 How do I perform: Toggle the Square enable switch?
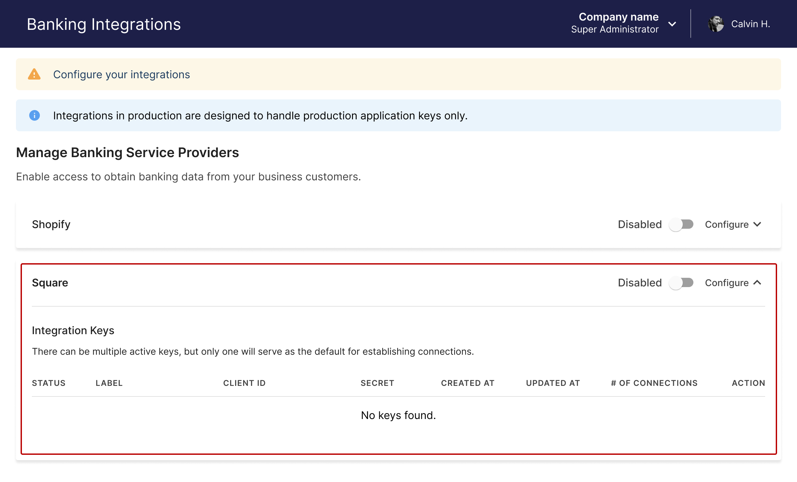pyautogui.click(x=681, y=283)
